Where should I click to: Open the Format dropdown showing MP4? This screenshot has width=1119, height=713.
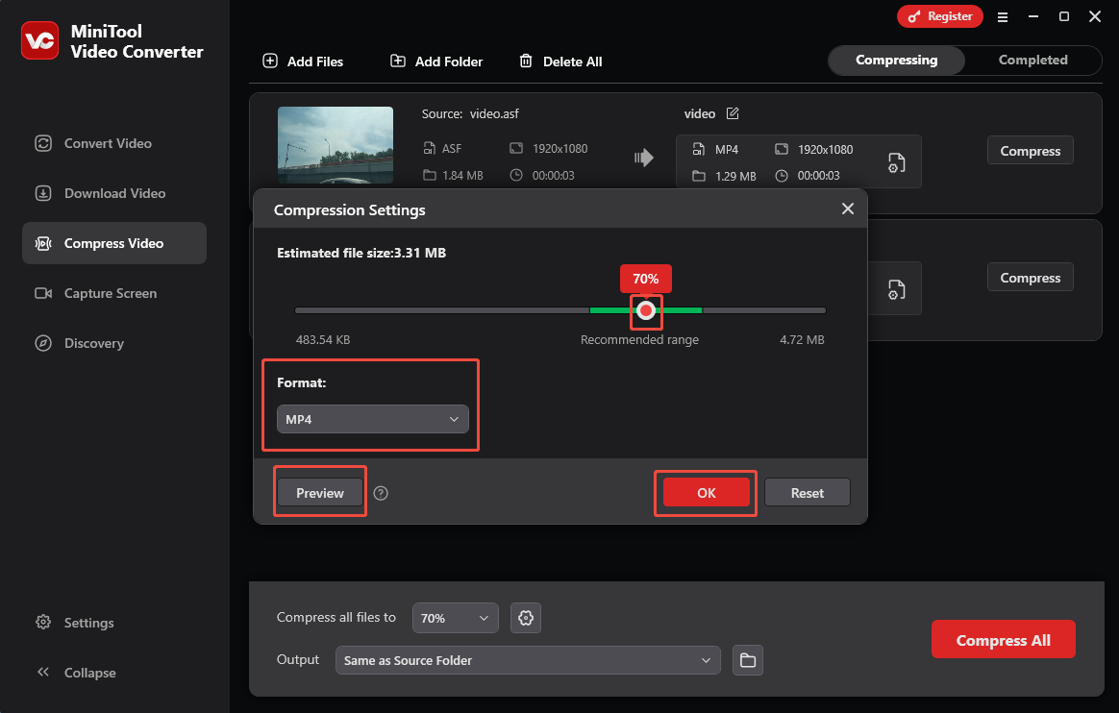coord(372,419)
